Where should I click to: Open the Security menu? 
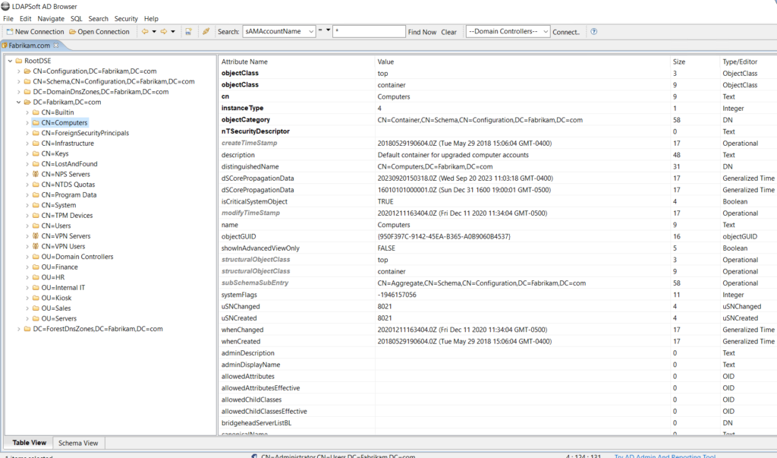[126, 18]
